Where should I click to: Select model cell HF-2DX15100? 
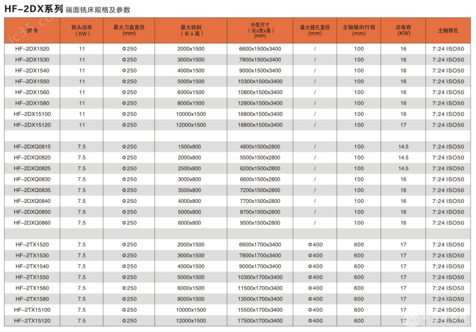[x=32, y=114]
